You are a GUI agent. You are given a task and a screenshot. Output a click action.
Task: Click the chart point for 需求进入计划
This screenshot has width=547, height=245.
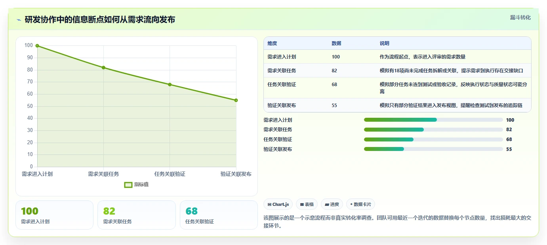pyautogui.click(x=37, y=46)
